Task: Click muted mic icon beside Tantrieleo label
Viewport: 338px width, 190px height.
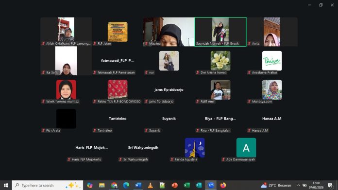Action: click(x=95, y=130)
